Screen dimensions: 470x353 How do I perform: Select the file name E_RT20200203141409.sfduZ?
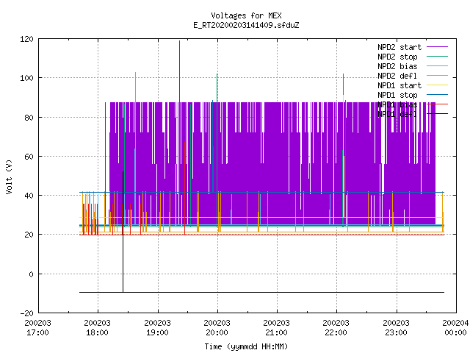(246, 25)
